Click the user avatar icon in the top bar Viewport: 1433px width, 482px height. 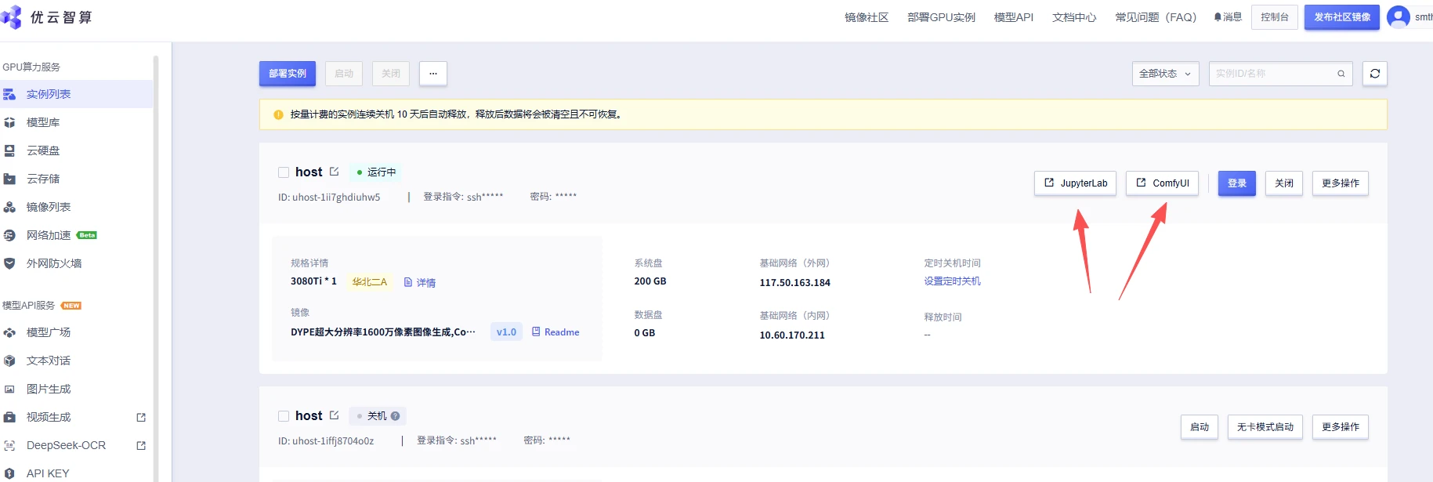1398,16
